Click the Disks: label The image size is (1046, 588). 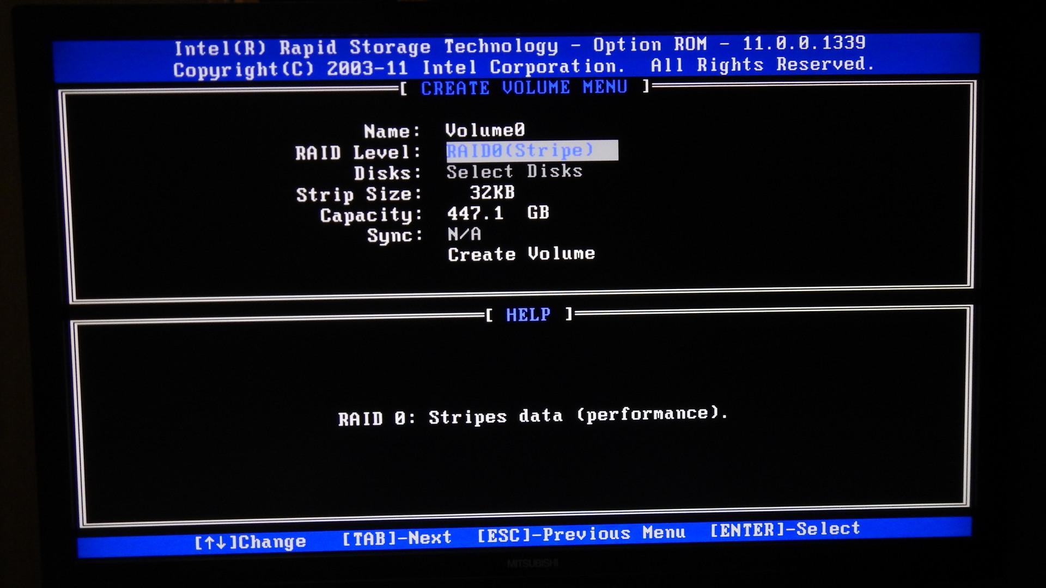click(x=387, y=173)
